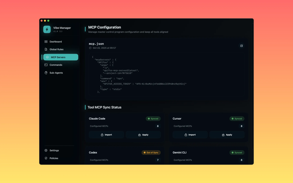Apply MCP config to Cursor
293x183 pixels.
[227, 135]
